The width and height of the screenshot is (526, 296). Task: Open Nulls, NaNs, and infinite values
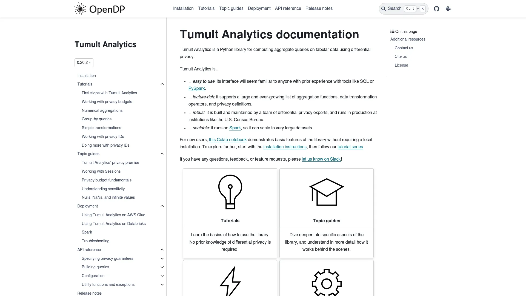[108, 197]
